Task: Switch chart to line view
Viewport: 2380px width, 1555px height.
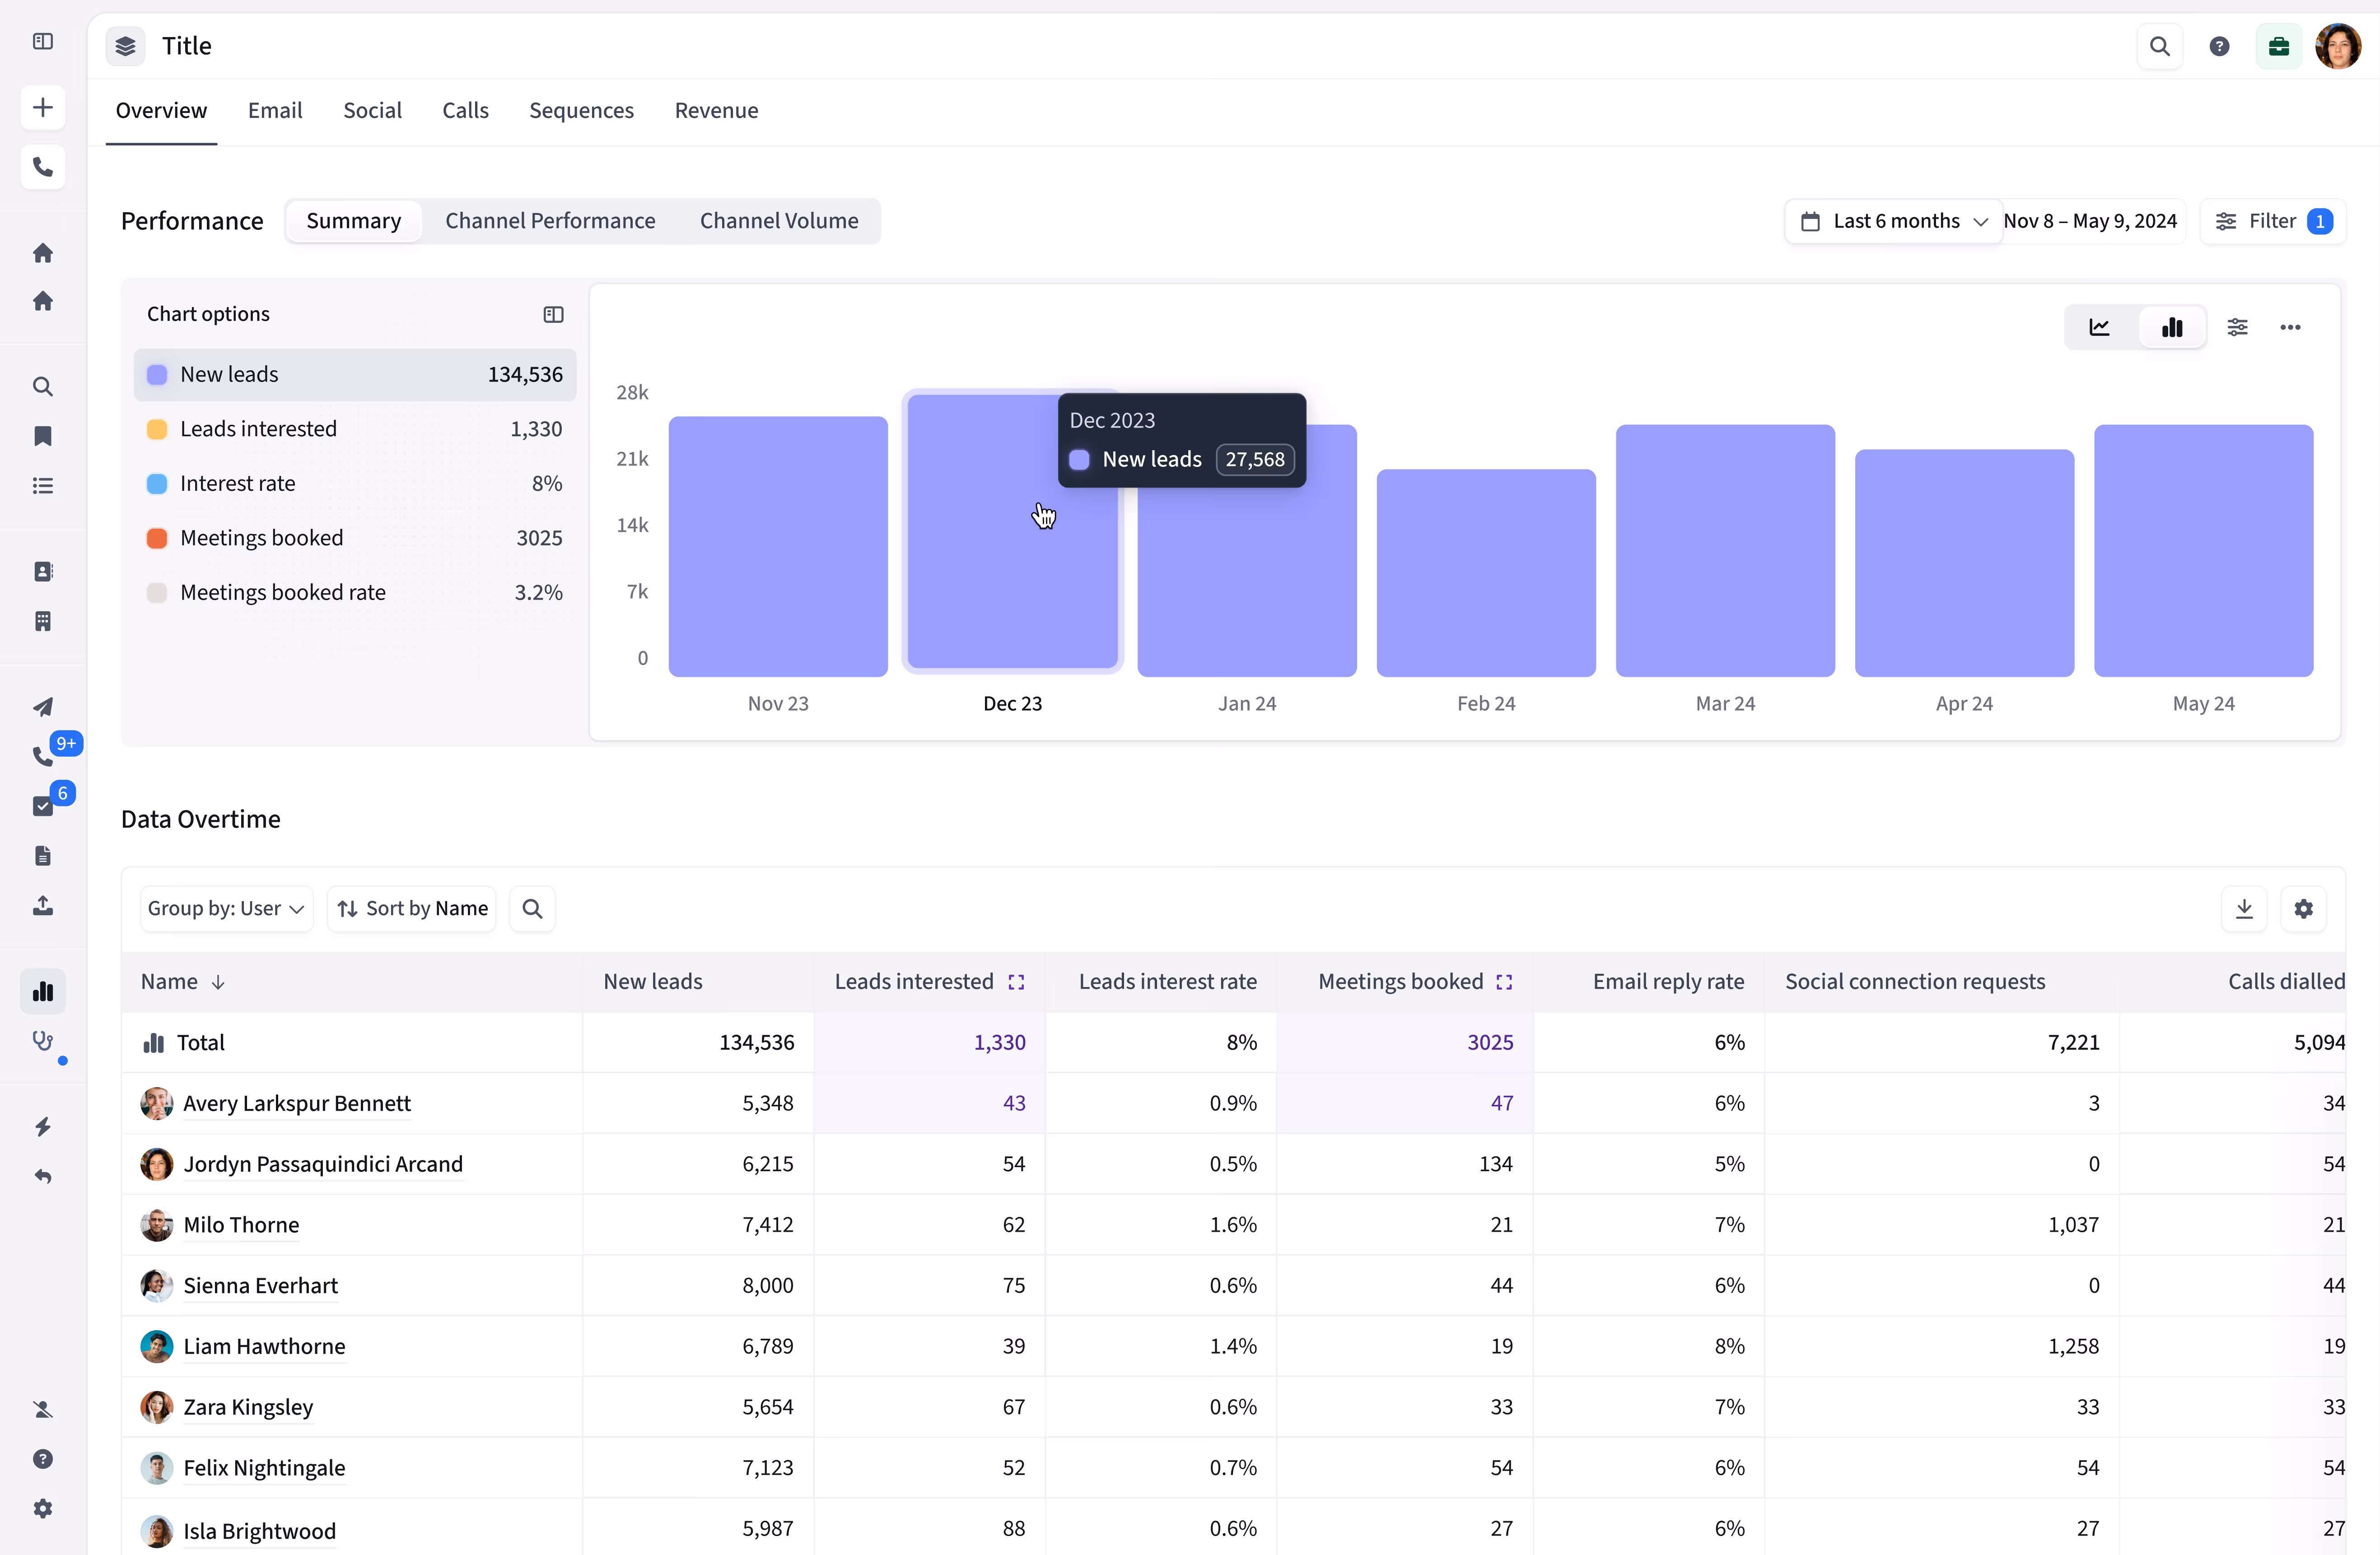Action: (x=2100, y=328)
